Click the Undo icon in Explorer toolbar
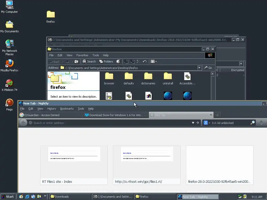The width and height of the screenshot is (267, 200). pyautogui.click(x=145, y=61)
